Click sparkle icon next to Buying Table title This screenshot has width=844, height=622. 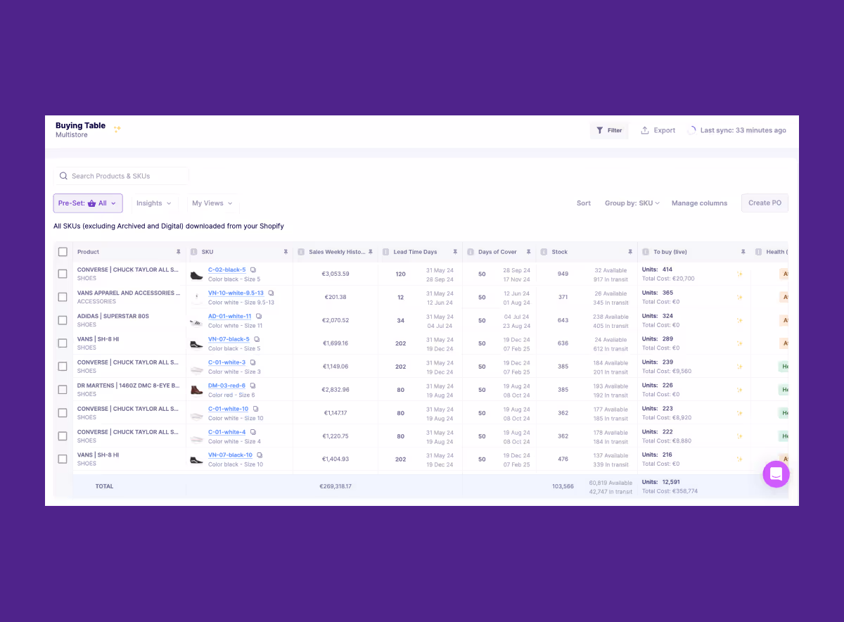tap(117, 129)
